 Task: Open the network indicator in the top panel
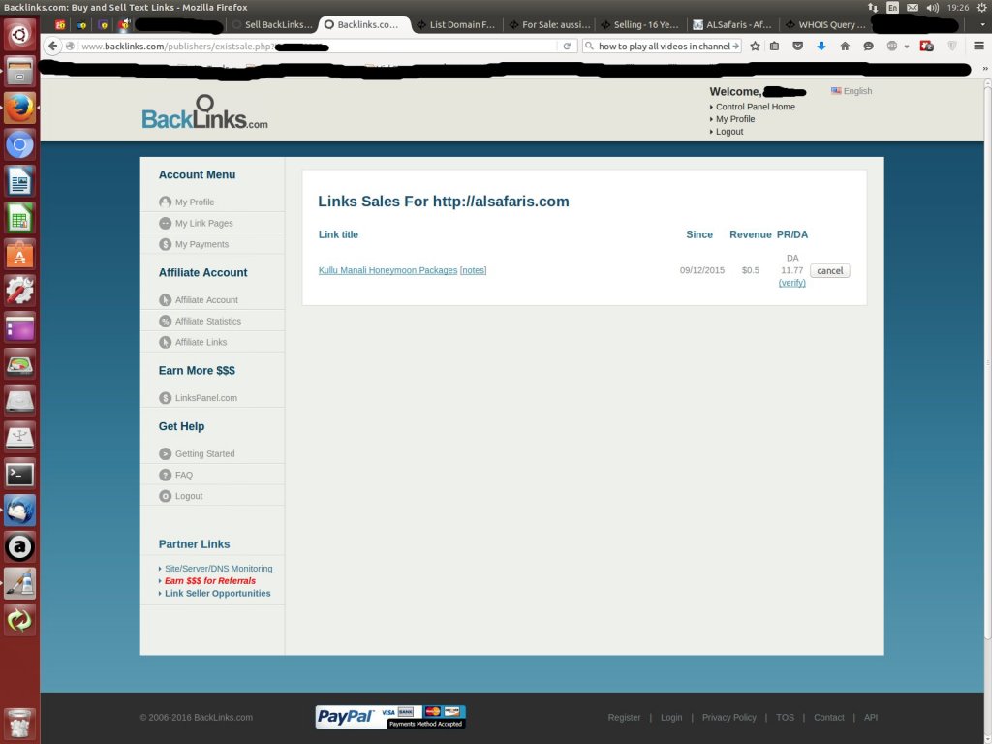873,7
